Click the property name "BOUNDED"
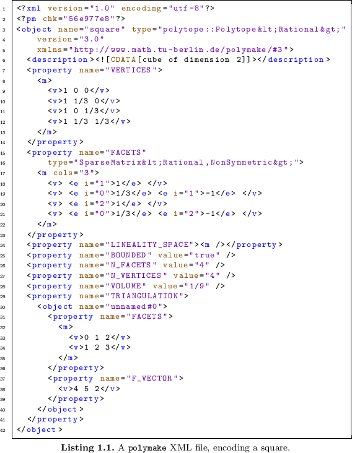This screenshot has width=352, height=453. pyautogui.click(x=128, y=255)
